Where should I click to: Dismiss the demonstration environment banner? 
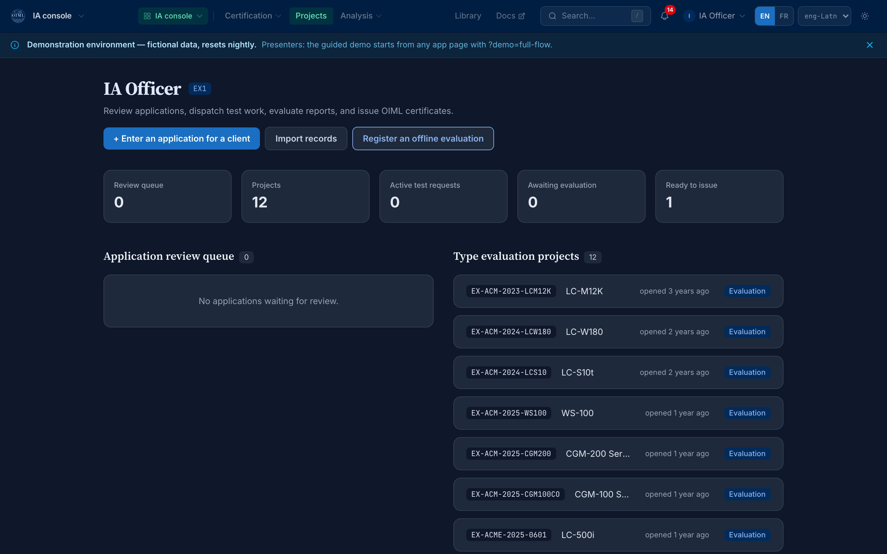point(869,45)
